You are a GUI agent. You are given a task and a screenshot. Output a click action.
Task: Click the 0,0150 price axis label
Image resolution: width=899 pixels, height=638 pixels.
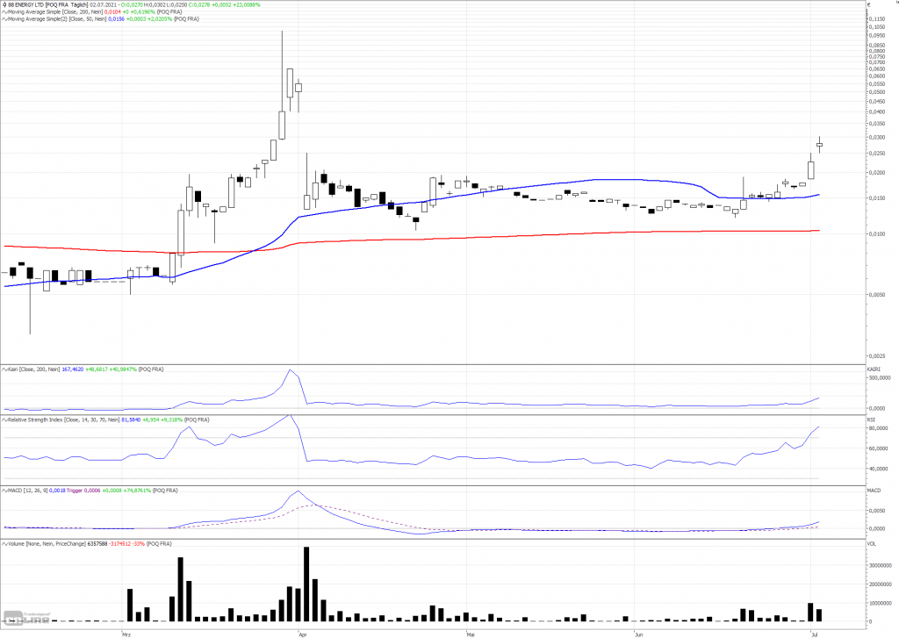coord(877,198)
